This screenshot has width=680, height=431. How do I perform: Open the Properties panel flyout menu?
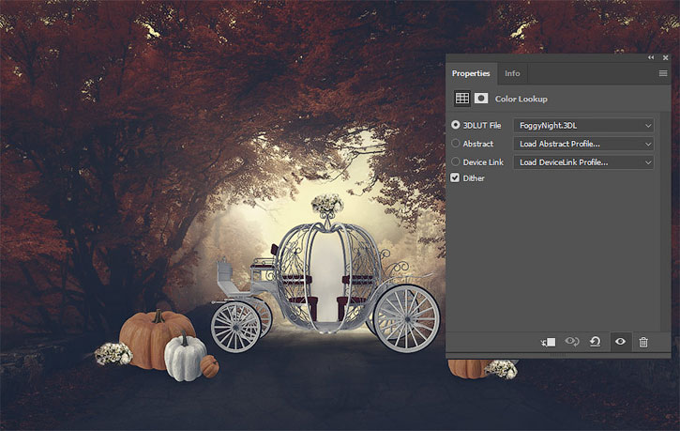[663, 73]
